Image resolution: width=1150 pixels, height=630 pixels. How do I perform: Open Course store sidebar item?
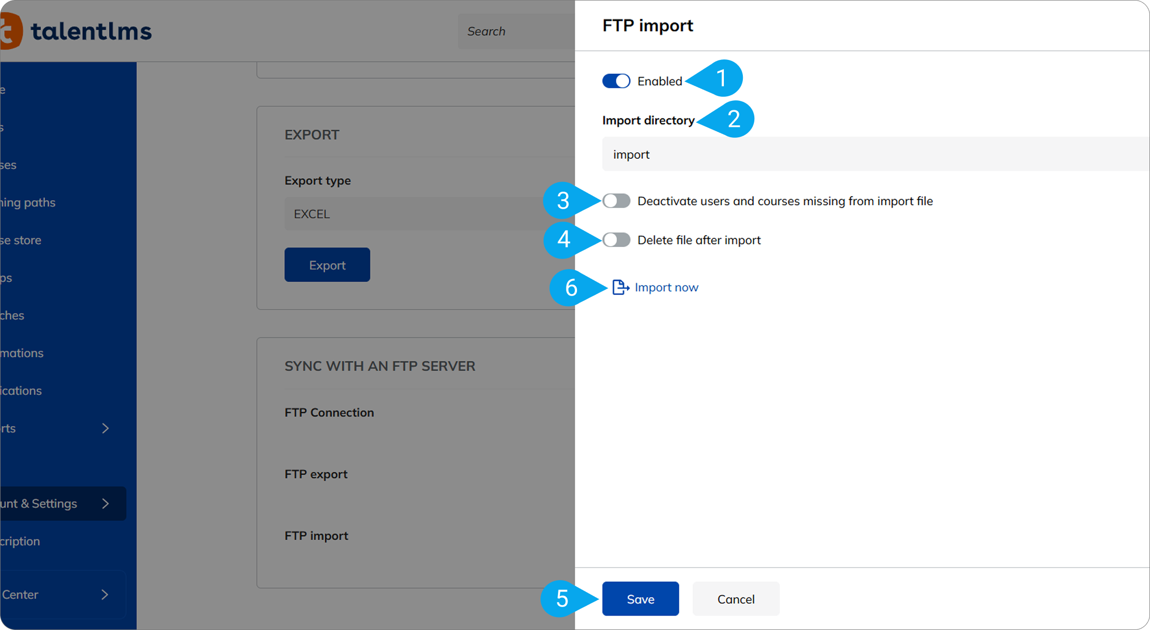[21, 240]
